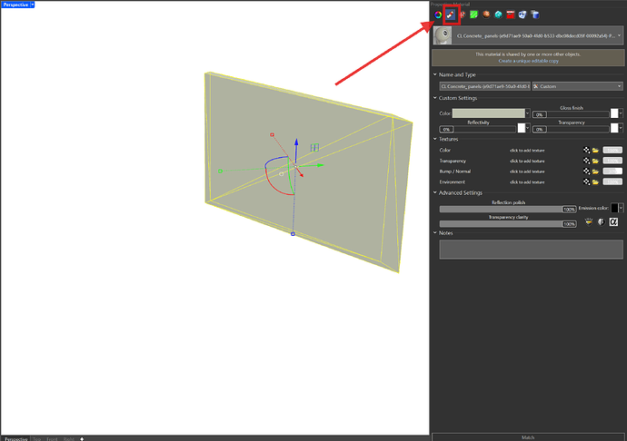Toggle the alpha transparency icon

point(613,221)
